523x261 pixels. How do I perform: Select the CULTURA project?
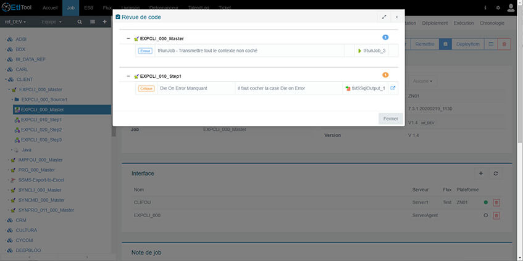pyautogui.click(x=27, y=230)
